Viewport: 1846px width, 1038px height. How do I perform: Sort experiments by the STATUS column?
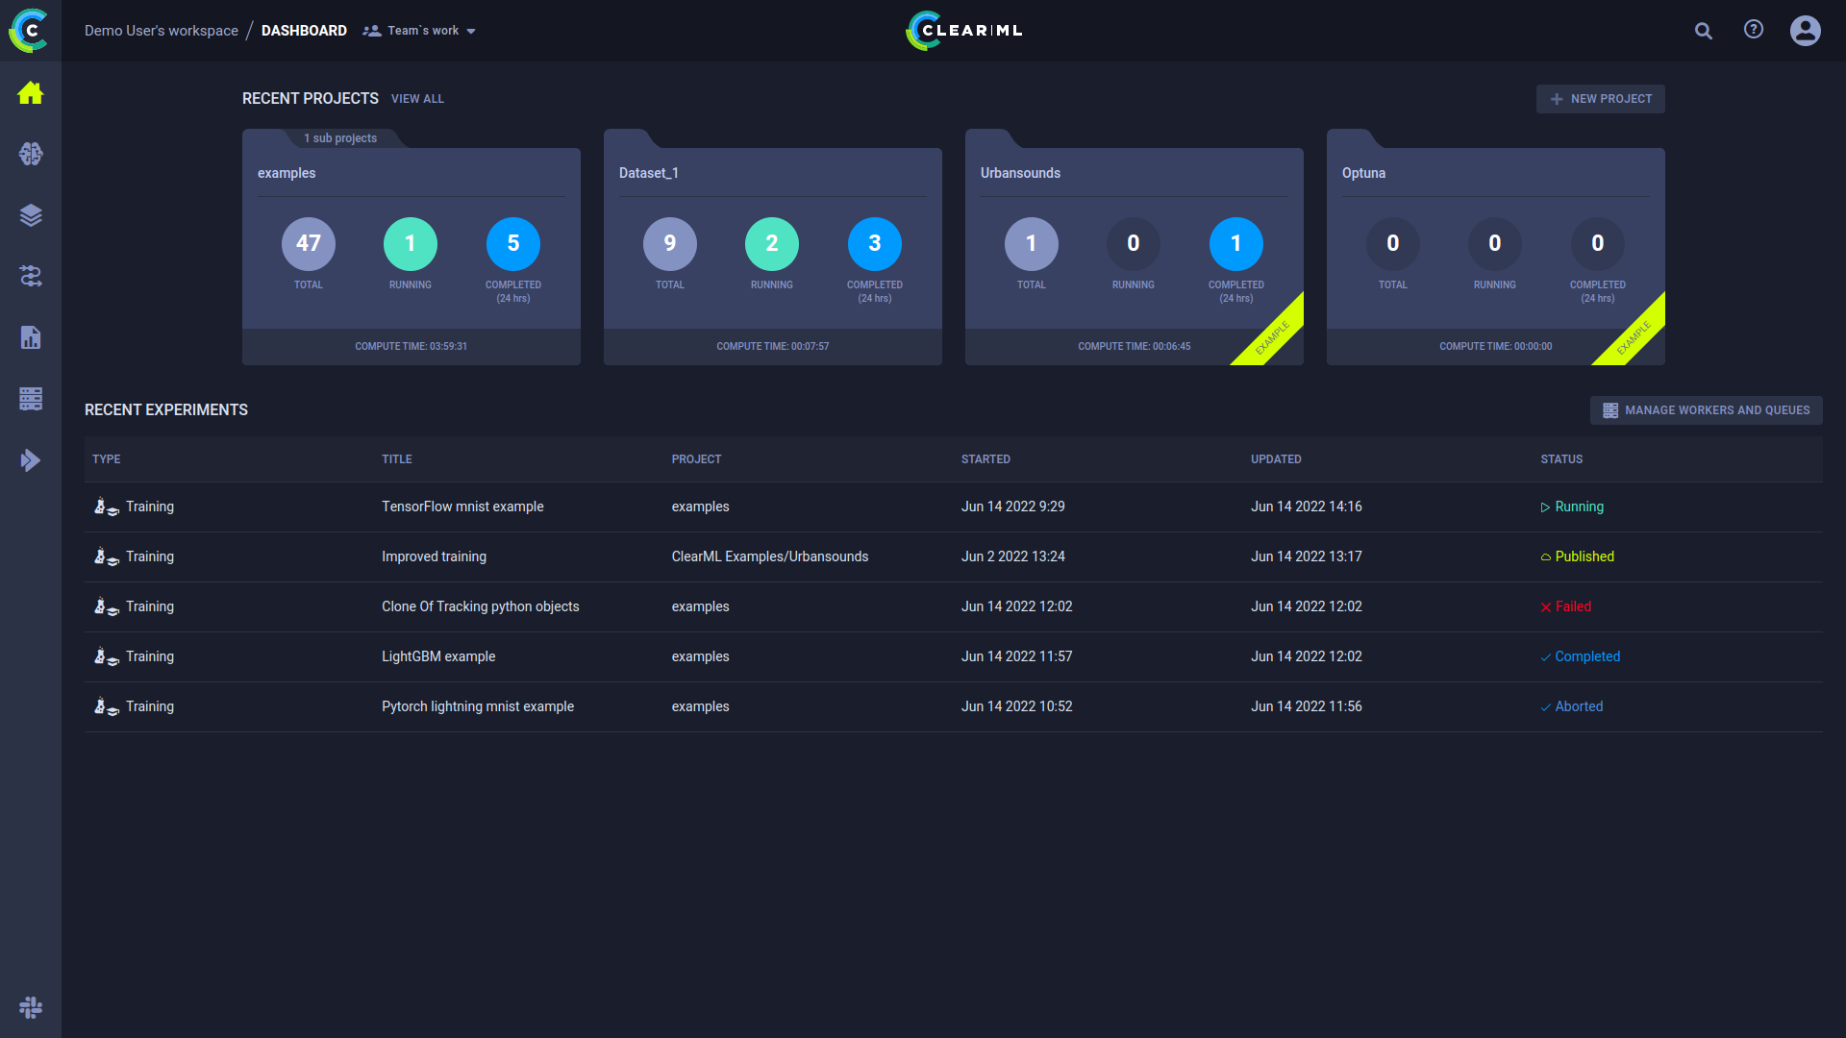point(1560,458)
